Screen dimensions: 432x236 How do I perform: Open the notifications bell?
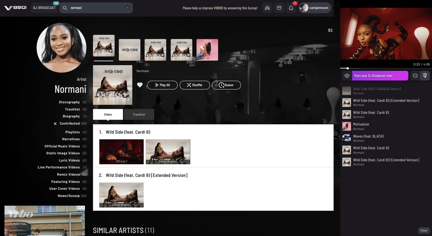click(291, 8)
